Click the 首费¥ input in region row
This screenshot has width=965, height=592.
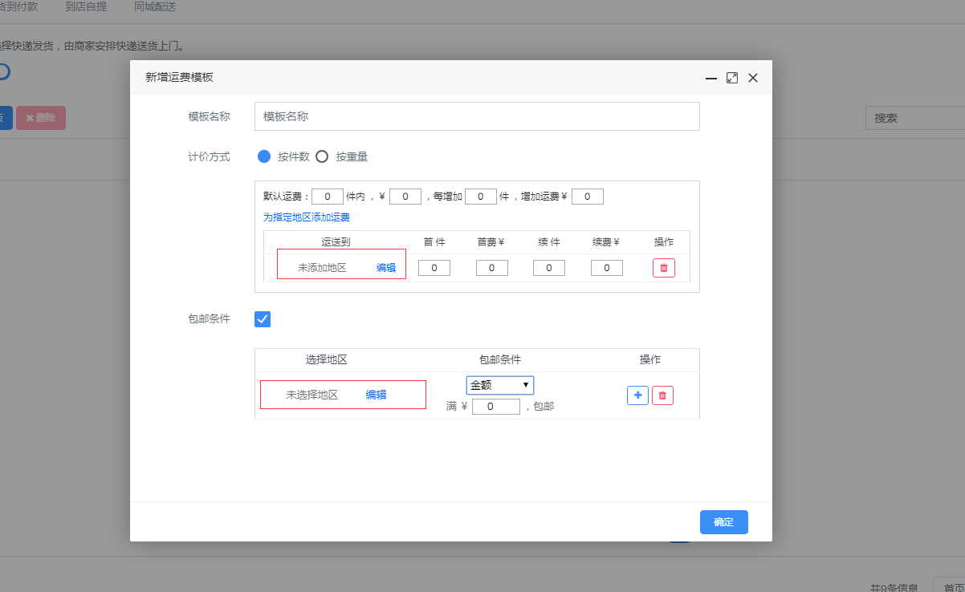(491, 268)
